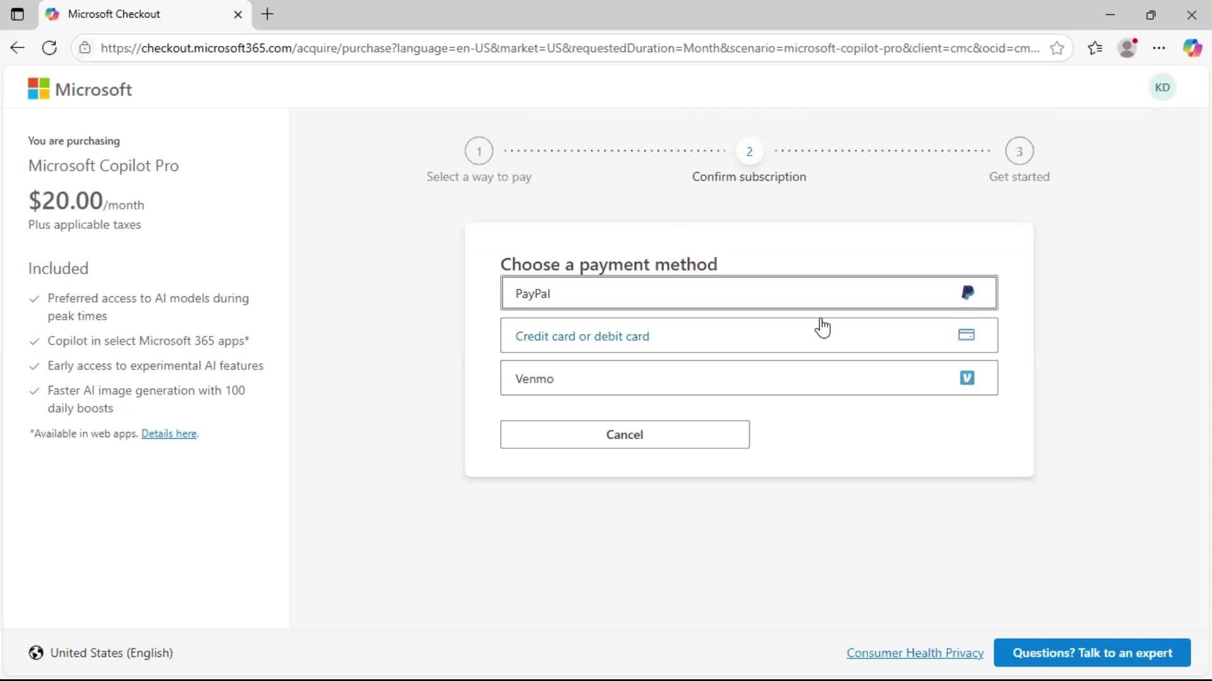This screenshot has height=681, width=1212.
Task: Choose PayPal as payment method
Action: pos(749,293)
